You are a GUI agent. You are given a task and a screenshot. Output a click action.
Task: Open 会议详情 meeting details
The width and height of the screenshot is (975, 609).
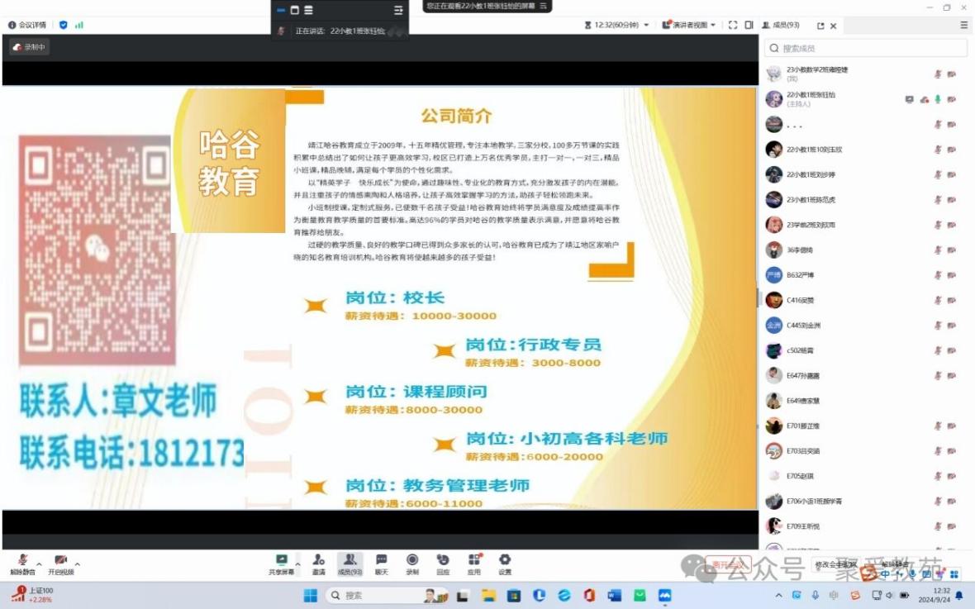(29, 25)
